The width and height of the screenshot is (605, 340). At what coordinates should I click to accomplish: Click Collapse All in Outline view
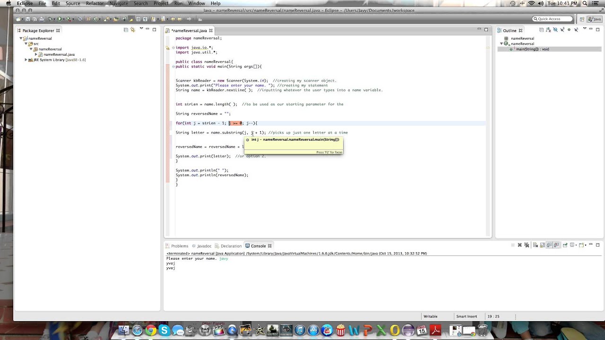[x=542, y=30]
